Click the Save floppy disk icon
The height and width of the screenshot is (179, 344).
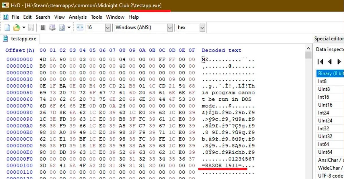coord(31,28)
